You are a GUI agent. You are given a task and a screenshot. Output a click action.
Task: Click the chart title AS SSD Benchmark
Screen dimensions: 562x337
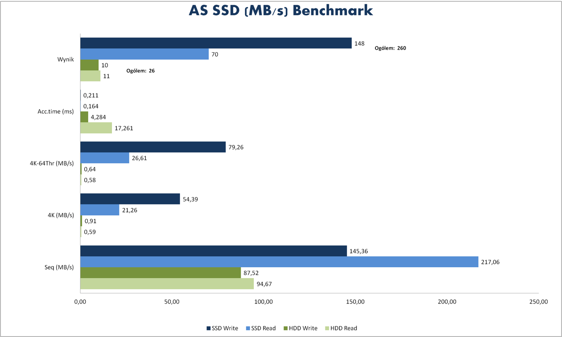coord(281,11)
